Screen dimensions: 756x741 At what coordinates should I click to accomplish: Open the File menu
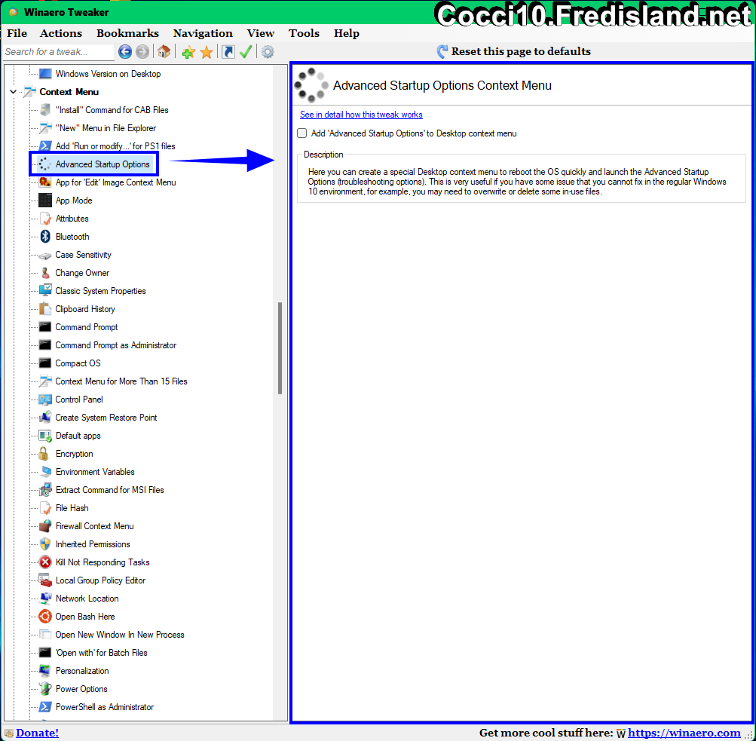(17, 33)
